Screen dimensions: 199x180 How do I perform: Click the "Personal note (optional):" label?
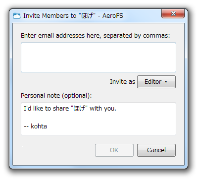tap(56, 96)
